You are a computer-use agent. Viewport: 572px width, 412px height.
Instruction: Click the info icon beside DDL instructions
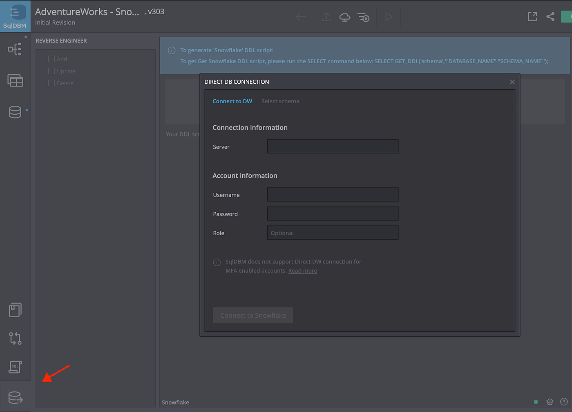pos(172,50)
